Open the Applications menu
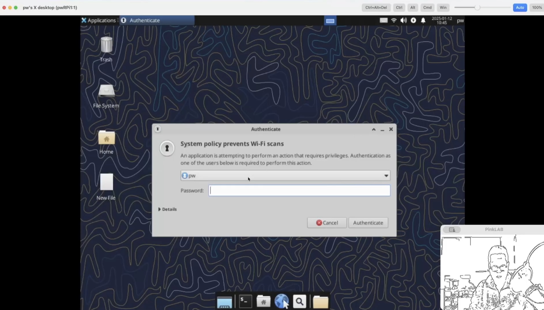This screenshot has height=310, width=544. click(98, 20)
